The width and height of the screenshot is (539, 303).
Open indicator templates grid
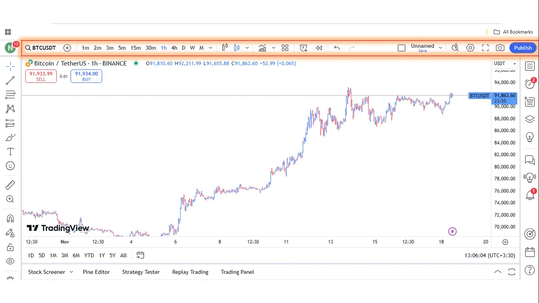(285, 48)
